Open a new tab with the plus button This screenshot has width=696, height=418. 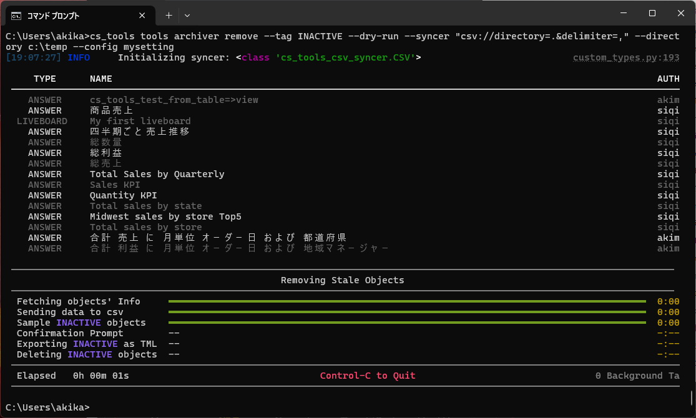[169, 15]
